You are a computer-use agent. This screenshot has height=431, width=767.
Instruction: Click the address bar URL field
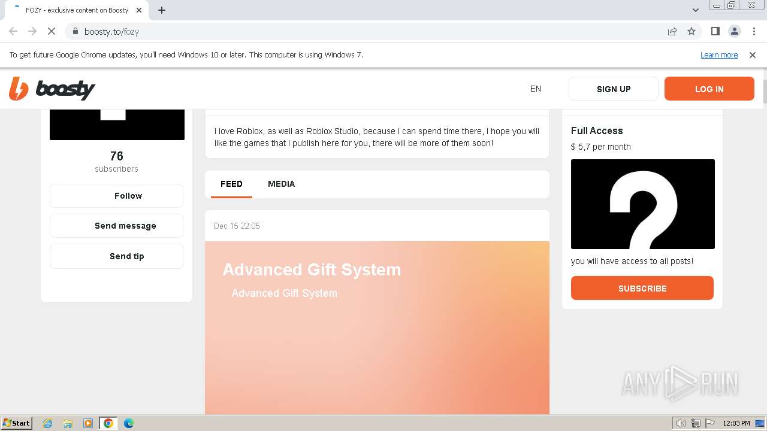tap(372, 31)
